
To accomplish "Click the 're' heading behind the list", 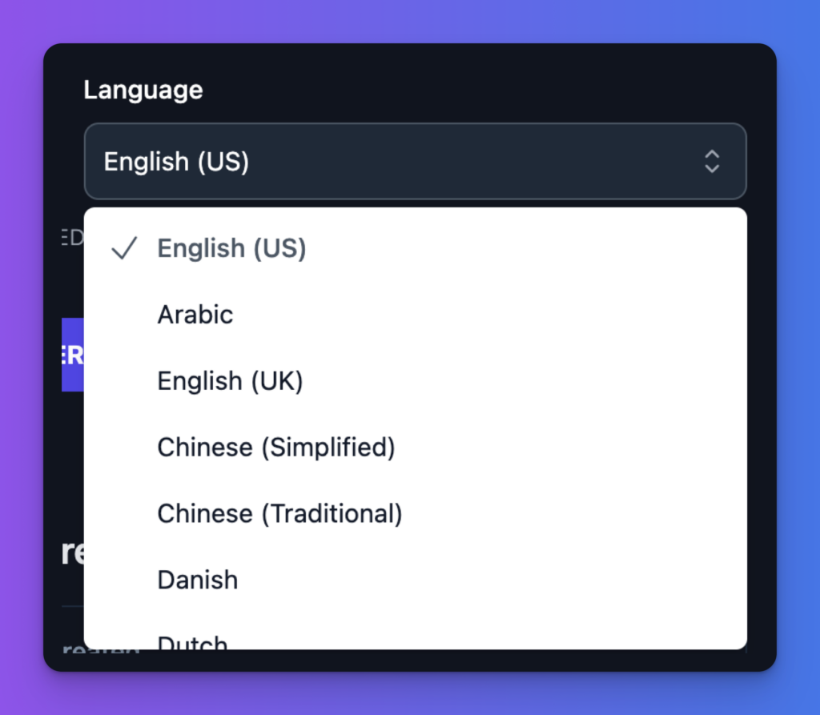I will [70, 552].
